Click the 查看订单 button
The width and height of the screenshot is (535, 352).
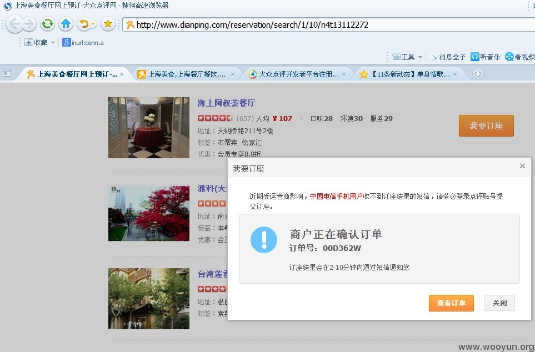pyautogui.click(x=451, y=303)
